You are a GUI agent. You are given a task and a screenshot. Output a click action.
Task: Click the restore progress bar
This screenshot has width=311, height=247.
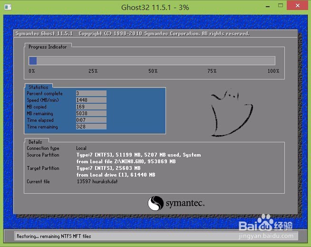152,61
